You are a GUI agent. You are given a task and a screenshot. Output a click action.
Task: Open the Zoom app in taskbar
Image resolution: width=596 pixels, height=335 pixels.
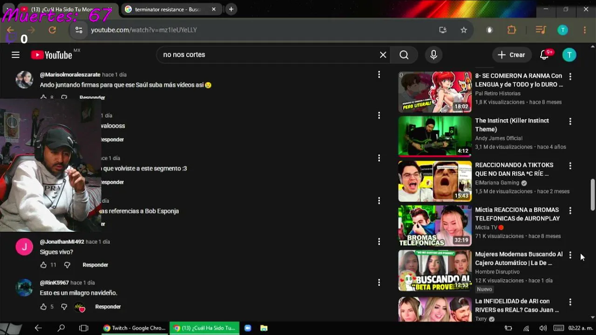click(x=248, y=328)
